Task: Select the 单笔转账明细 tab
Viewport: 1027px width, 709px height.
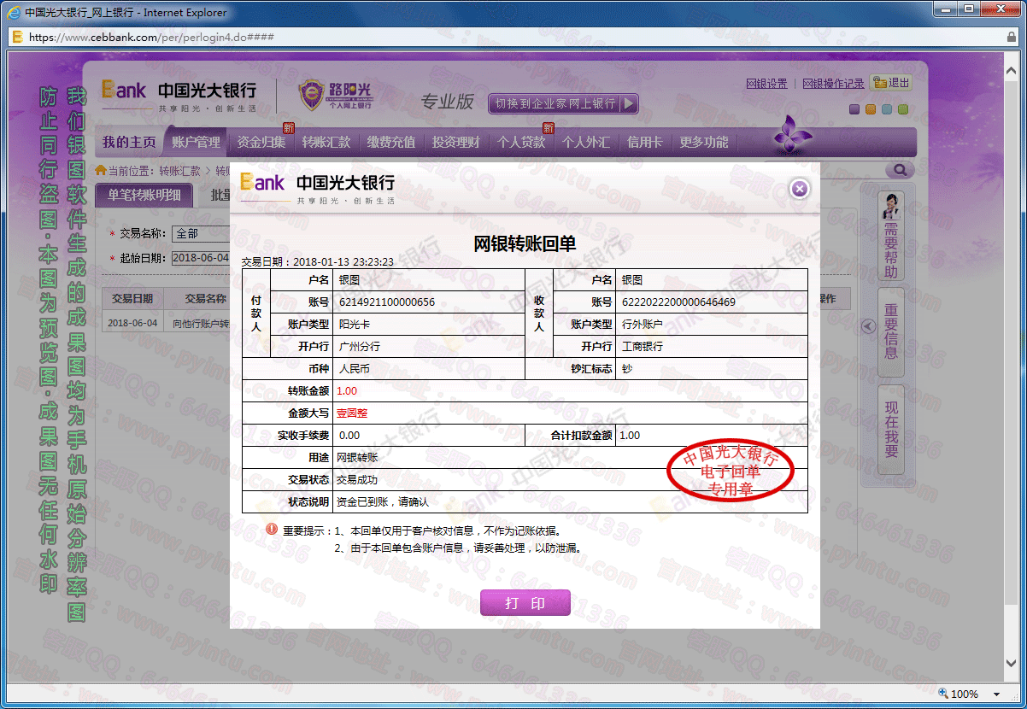Action: point(144,195)
